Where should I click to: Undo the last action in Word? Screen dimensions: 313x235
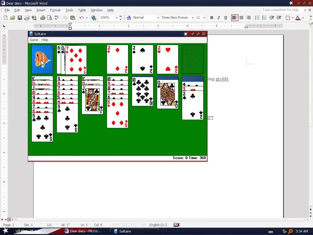click(x=81, y=17)
